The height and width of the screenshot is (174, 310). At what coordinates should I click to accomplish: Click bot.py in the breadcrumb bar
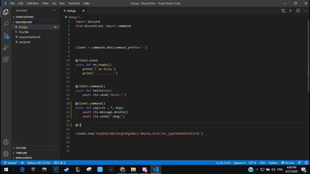73,17
